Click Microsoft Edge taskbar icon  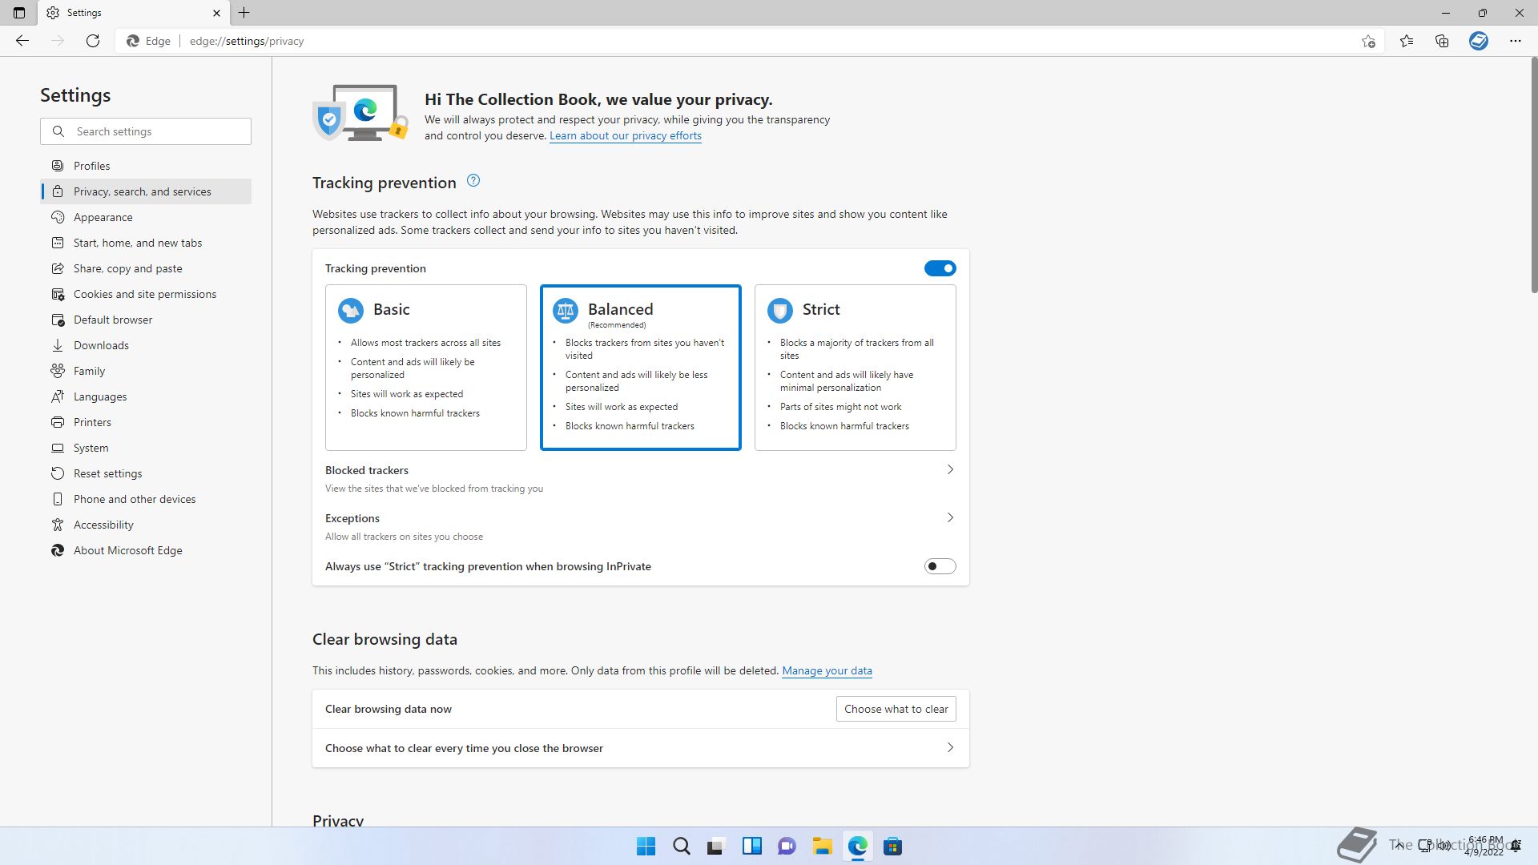[858, 847]
